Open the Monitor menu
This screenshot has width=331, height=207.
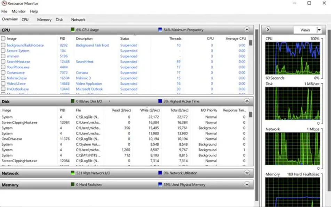[18, 11]
